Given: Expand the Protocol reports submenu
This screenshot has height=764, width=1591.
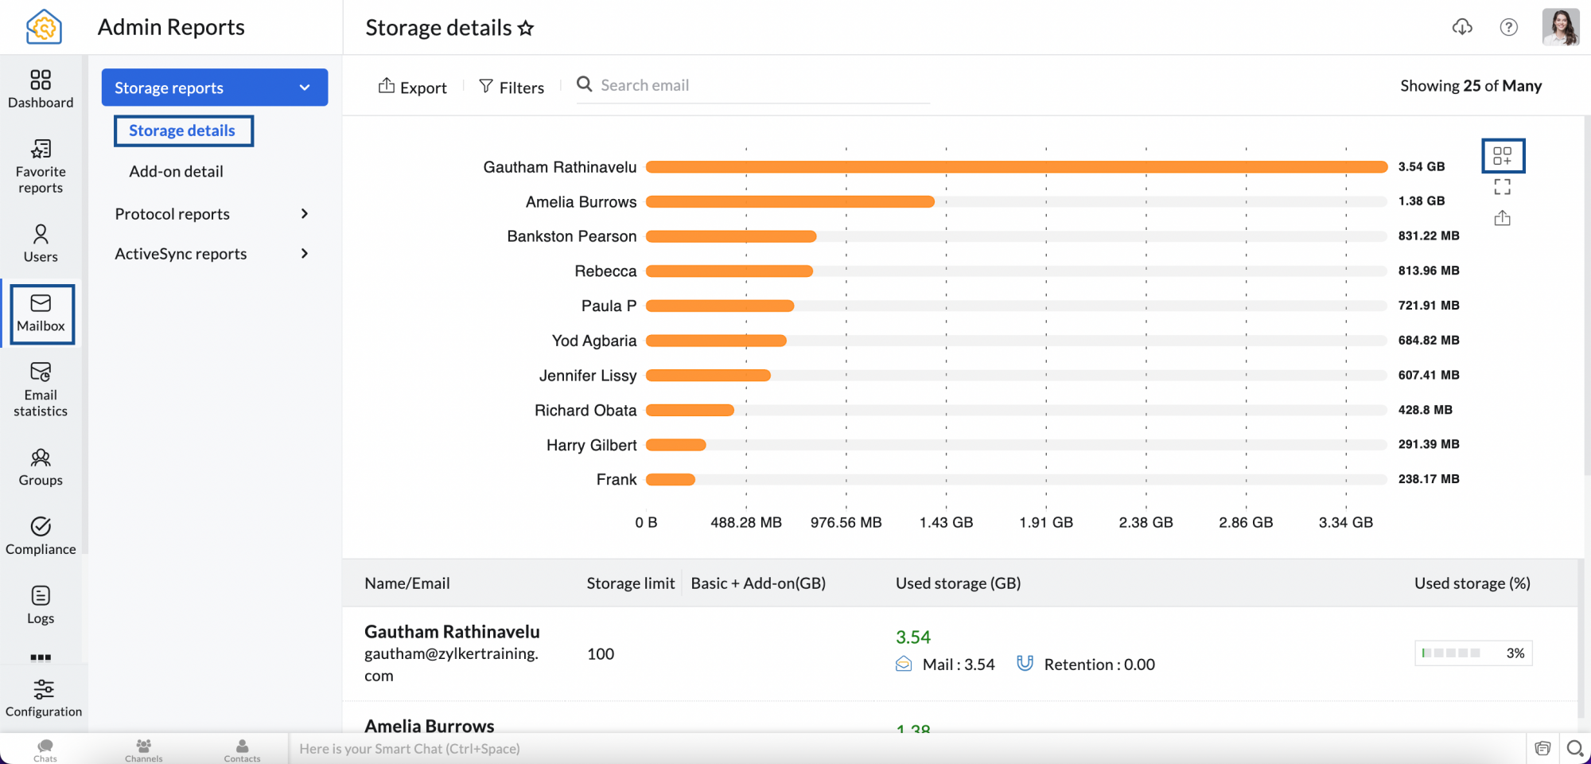Looking at the screenshot, I should [305, 214].
